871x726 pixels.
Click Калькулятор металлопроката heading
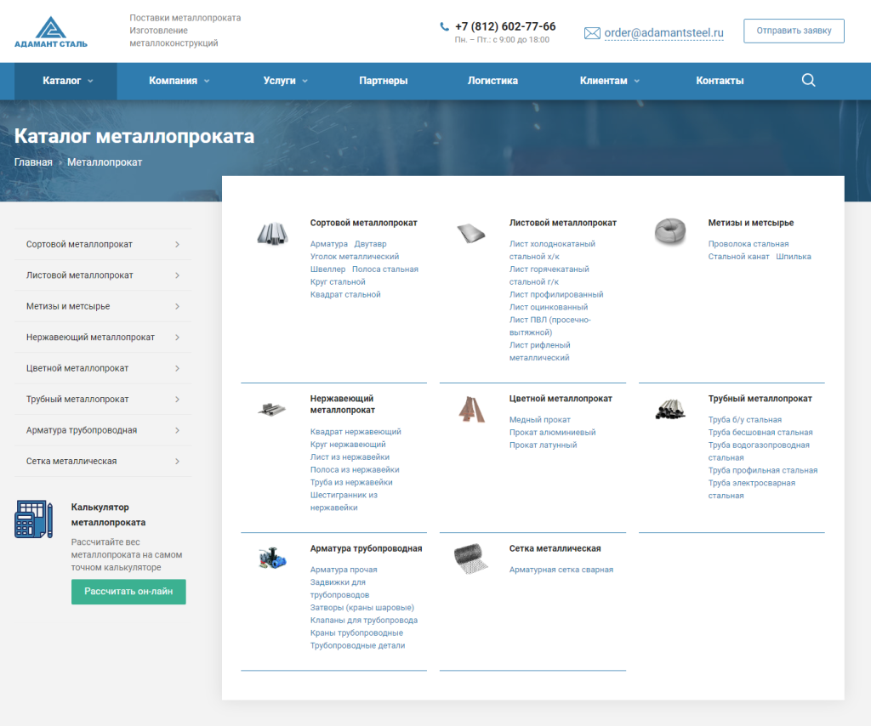point(108,514)
